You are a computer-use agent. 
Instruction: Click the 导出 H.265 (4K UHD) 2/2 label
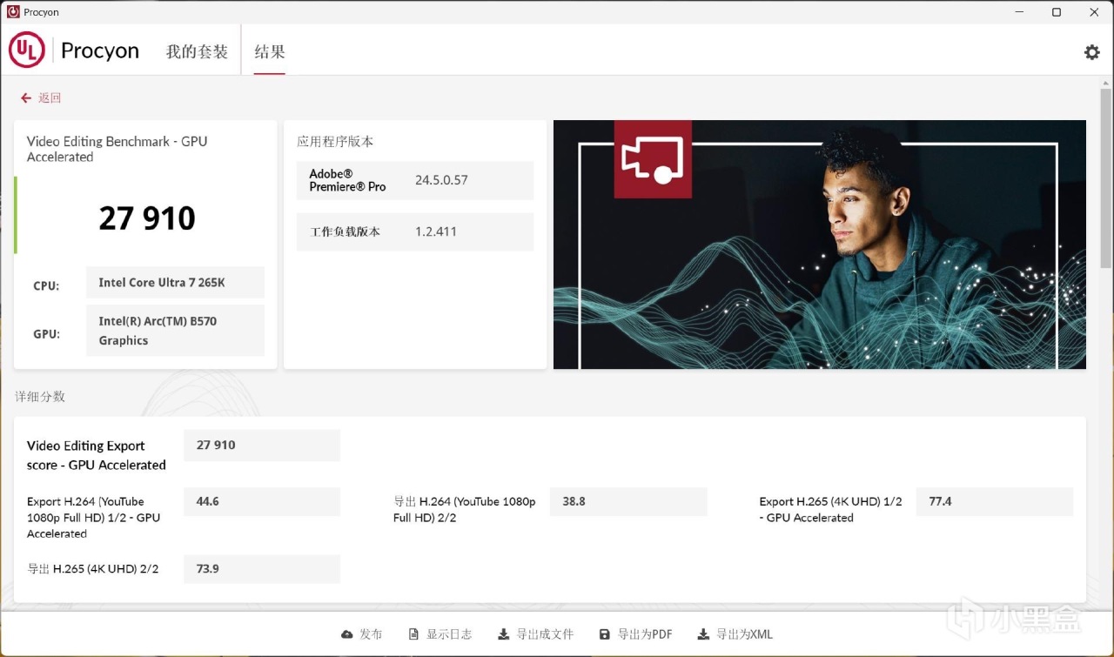[x=93, y=569]
